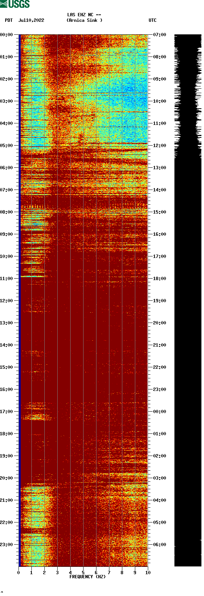
Task: Select the station title 'LAS EHZ NC --'
Action: tap(84, 15)
